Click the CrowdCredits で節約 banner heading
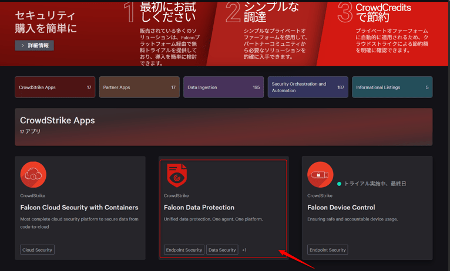The height and width of the screenshot is (271, 450). pos(384,12)
